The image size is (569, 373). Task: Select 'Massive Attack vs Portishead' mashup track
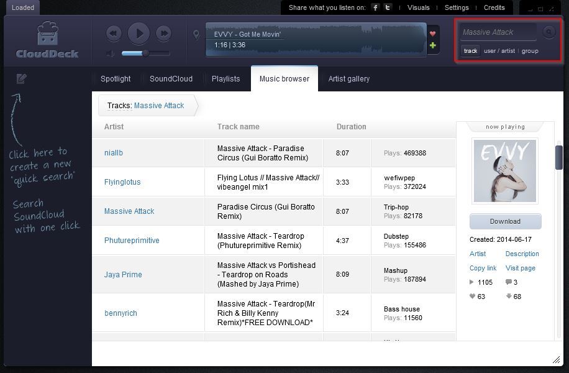pyautogui.click(x=266, y=275)
